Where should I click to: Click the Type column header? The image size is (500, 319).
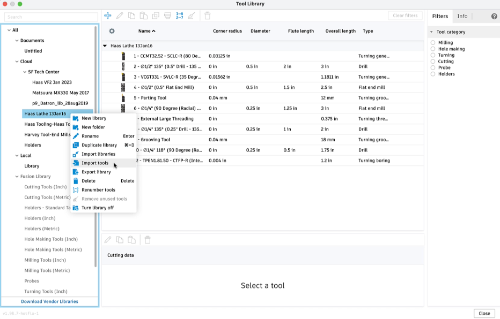(x=367, y=31)
